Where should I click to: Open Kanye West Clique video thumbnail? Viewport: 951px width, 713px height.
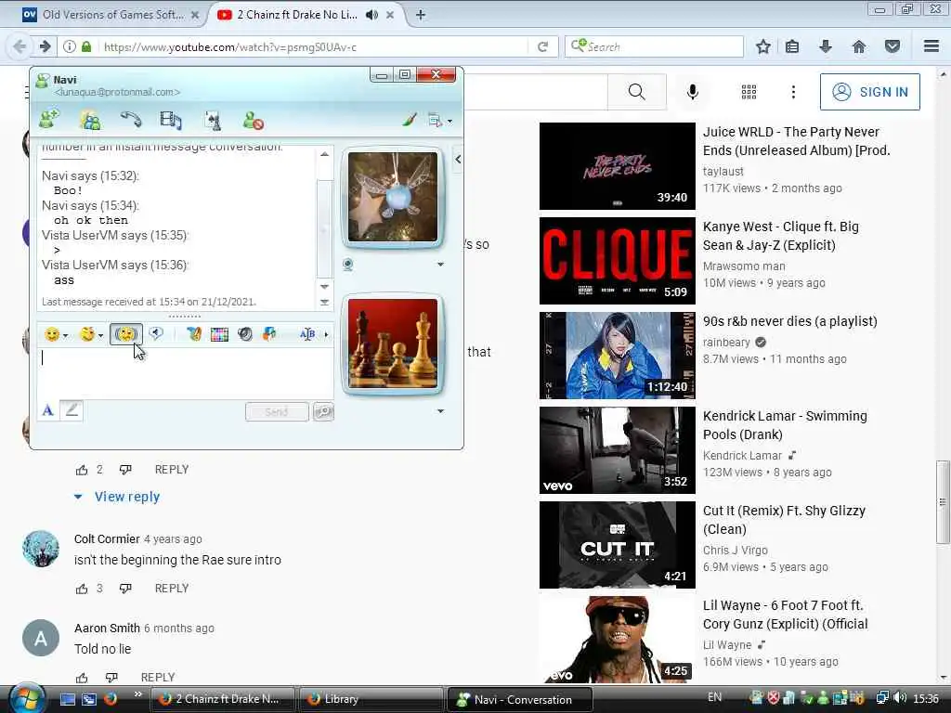point(618,261)
